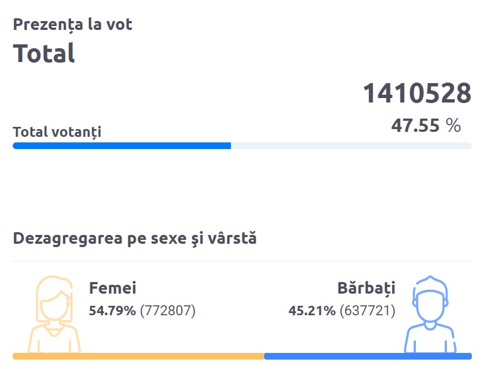The height and width of the screenshot is (369, 484).
Task: Click the total voters number 1410528
Action: (x=418, y=93)
